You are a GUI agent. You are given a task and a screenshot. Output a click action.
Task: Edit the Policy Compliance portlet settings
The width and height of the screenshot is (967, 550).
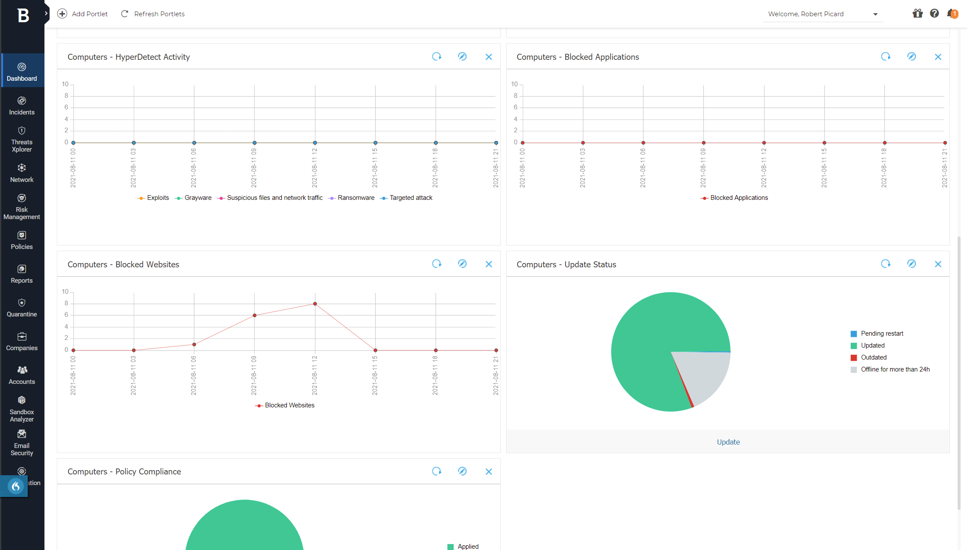pyautogui.click(x=462, y=471)
